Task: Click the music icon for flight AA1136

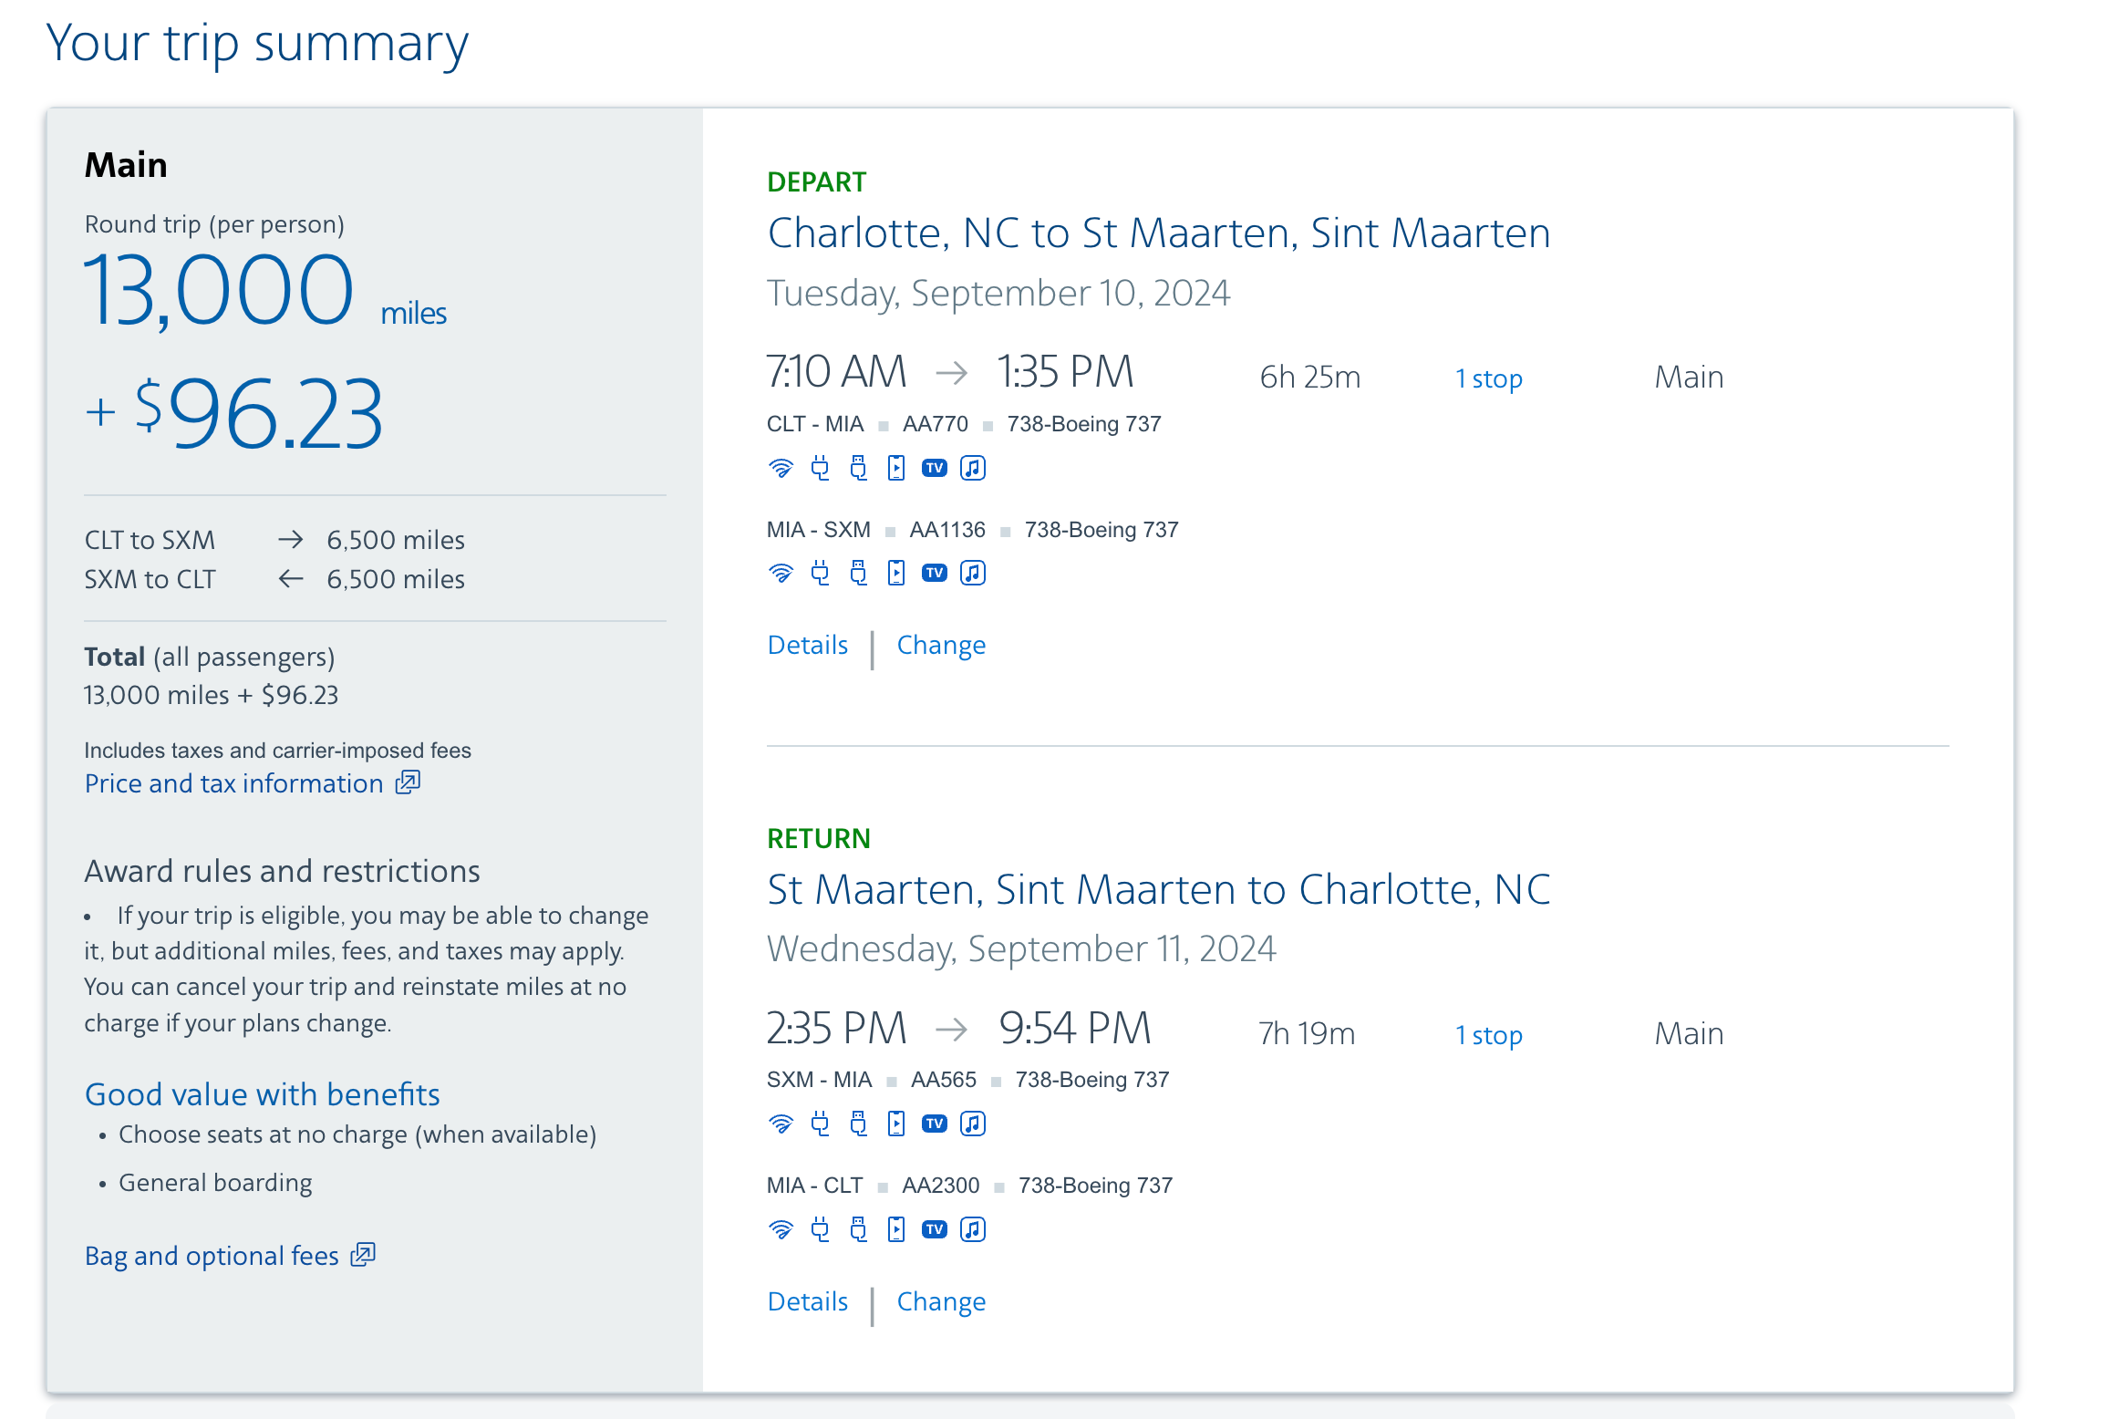Action: [973, 574]
